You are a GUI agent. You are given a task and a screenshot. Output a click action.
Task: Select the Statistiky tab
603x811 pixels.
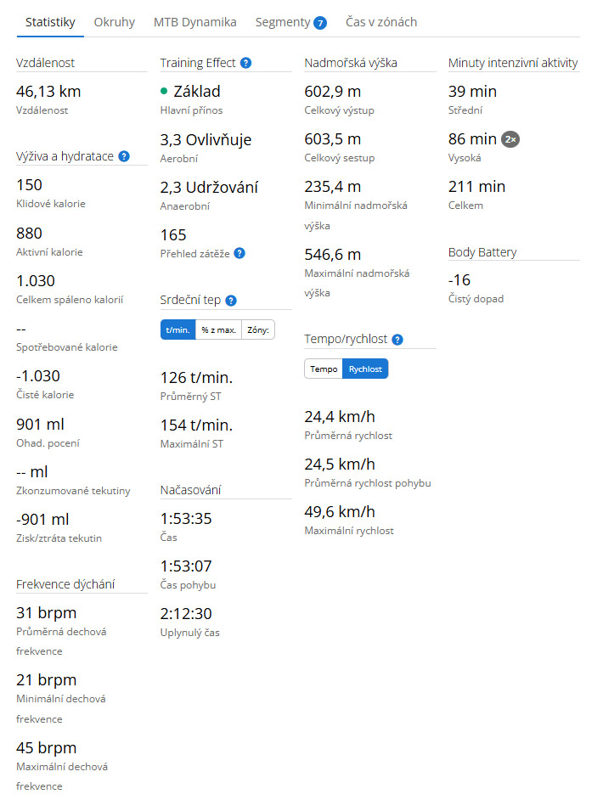point(50,22)
